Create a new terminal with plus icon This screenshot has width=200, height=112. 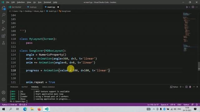coord(181,87)
